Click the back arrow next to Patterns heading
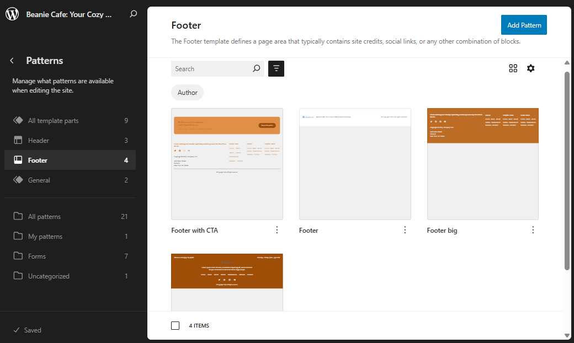 click(12, 61)
